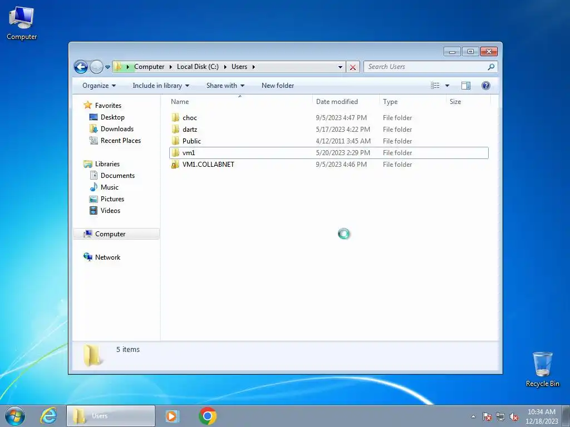Viewport: 570px width, 427px height.
Task: Open address bar history dropdown
Action: pyautogui.click(x=340, y=67)
